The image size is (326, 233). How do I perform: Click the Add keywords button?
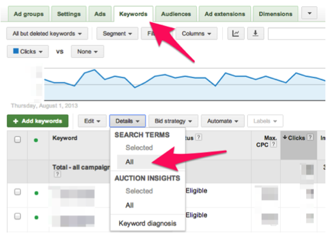click(x=38, y=121)
